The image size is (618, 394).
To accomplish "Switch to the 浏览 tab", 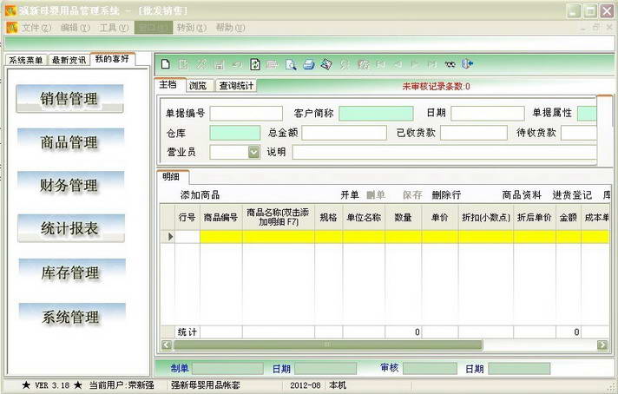I will click(198, 85).
